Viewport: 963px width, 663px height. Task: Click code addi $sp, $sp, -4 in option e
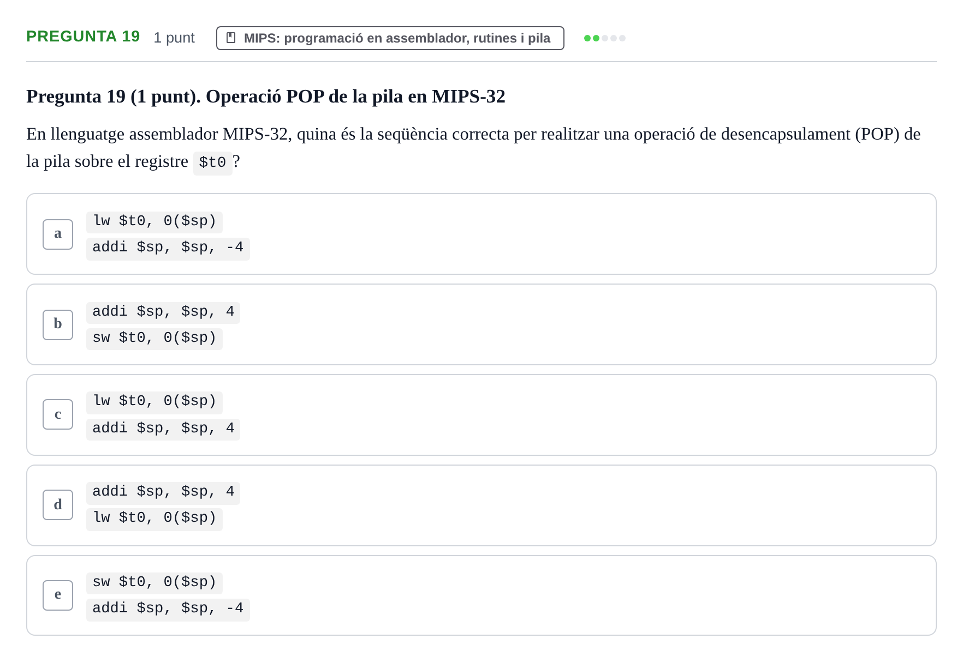pyautogui.click(x=168, y=610)
